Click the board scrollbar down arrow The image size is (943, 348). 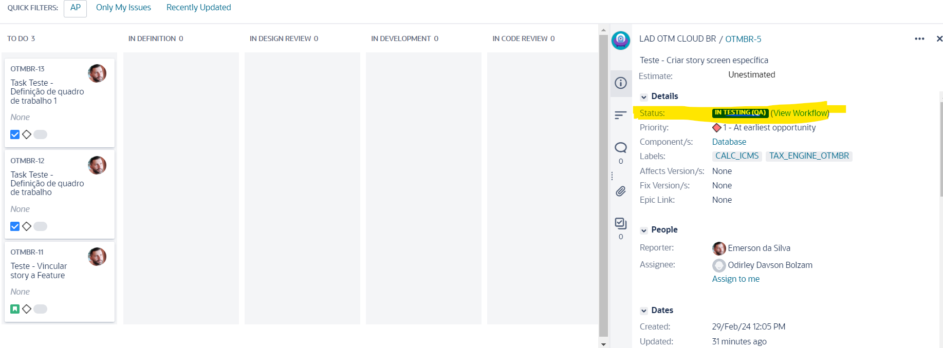603,344
